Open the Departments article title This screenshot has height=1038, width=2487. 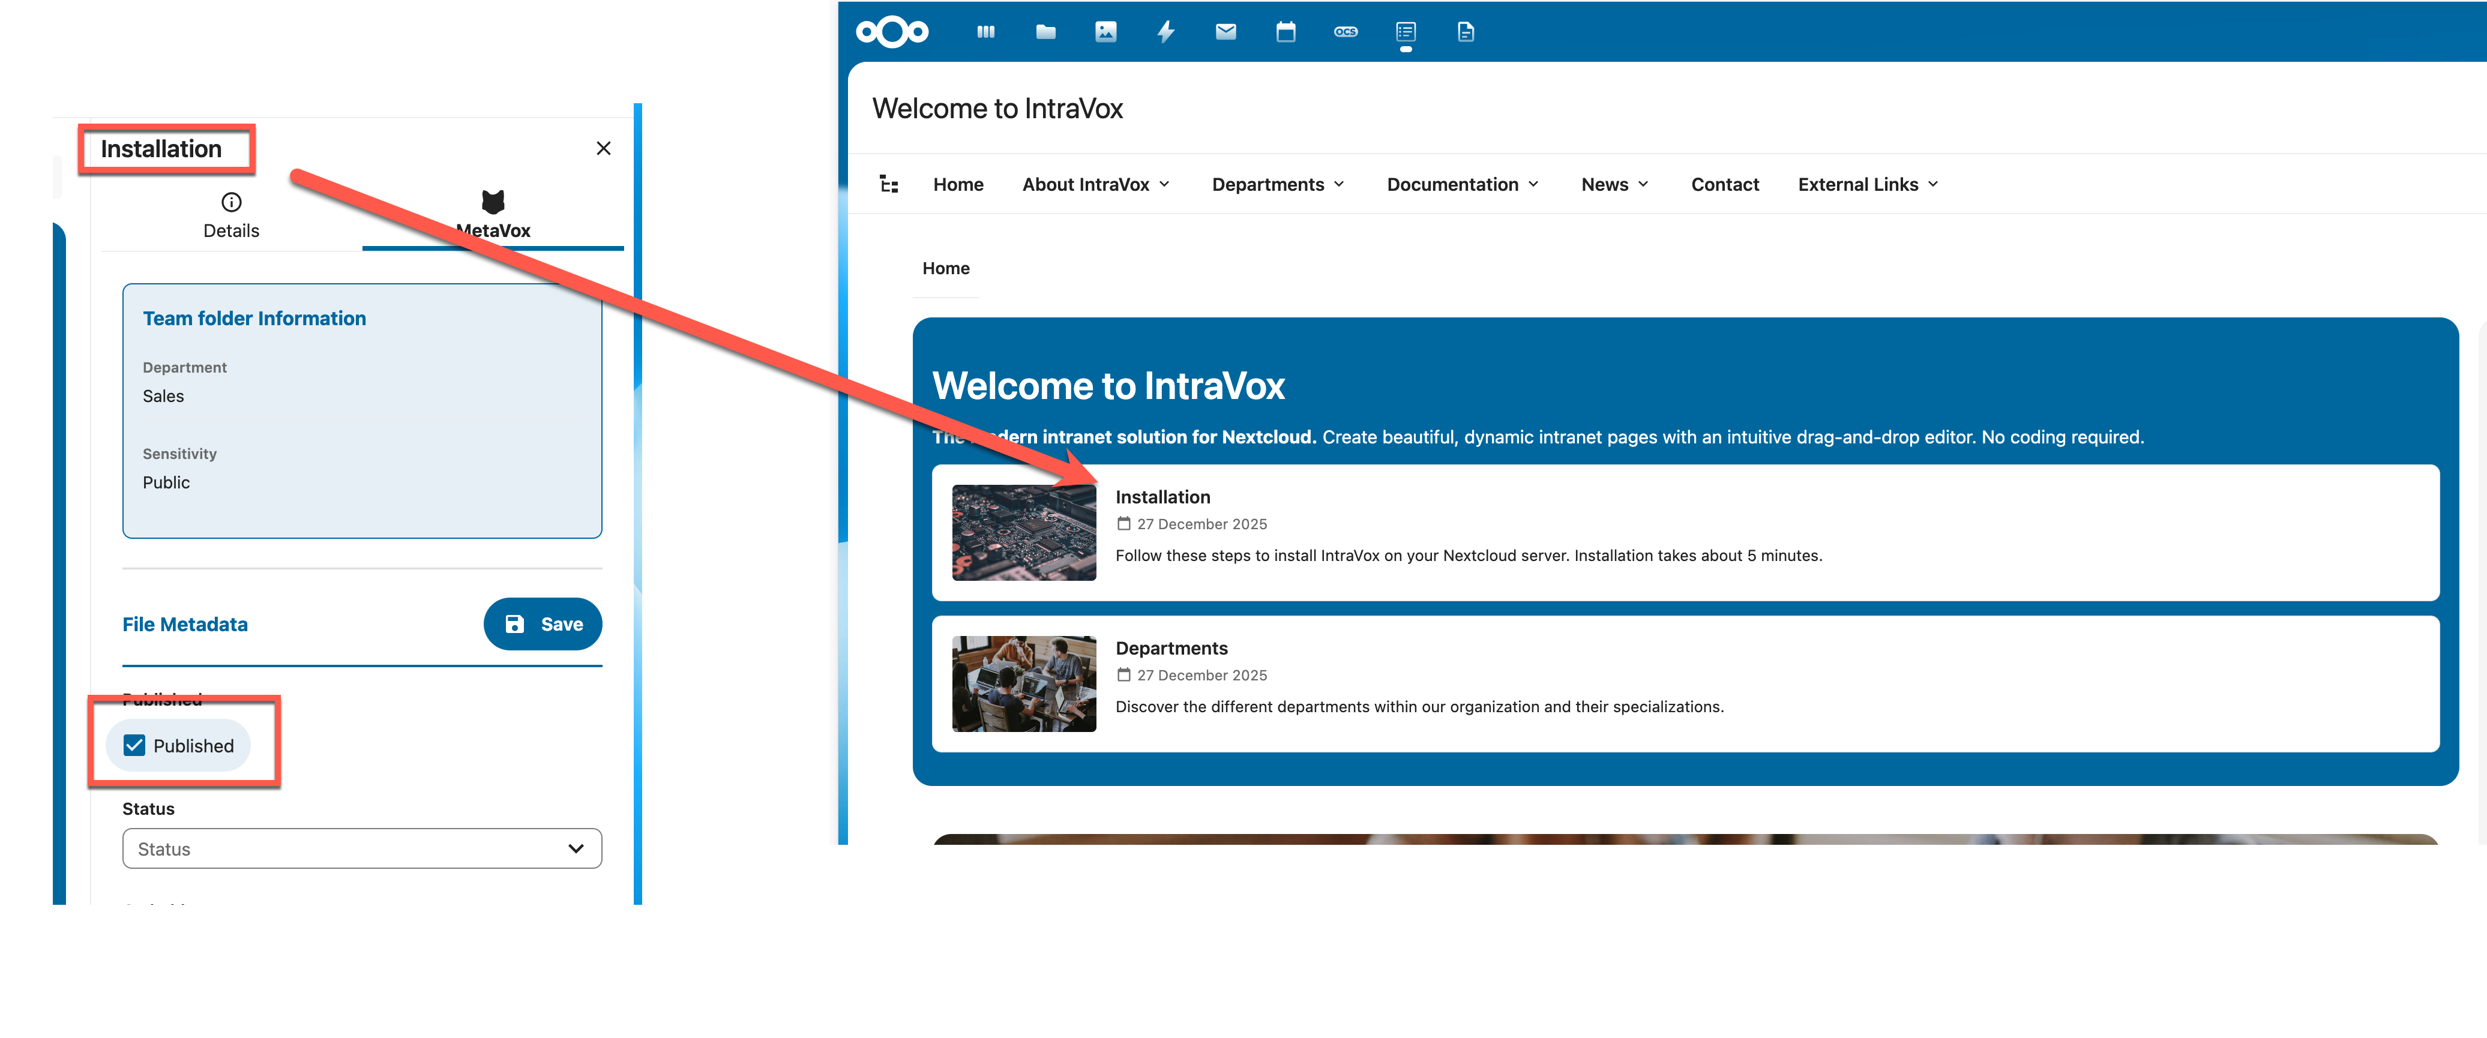1172,648
